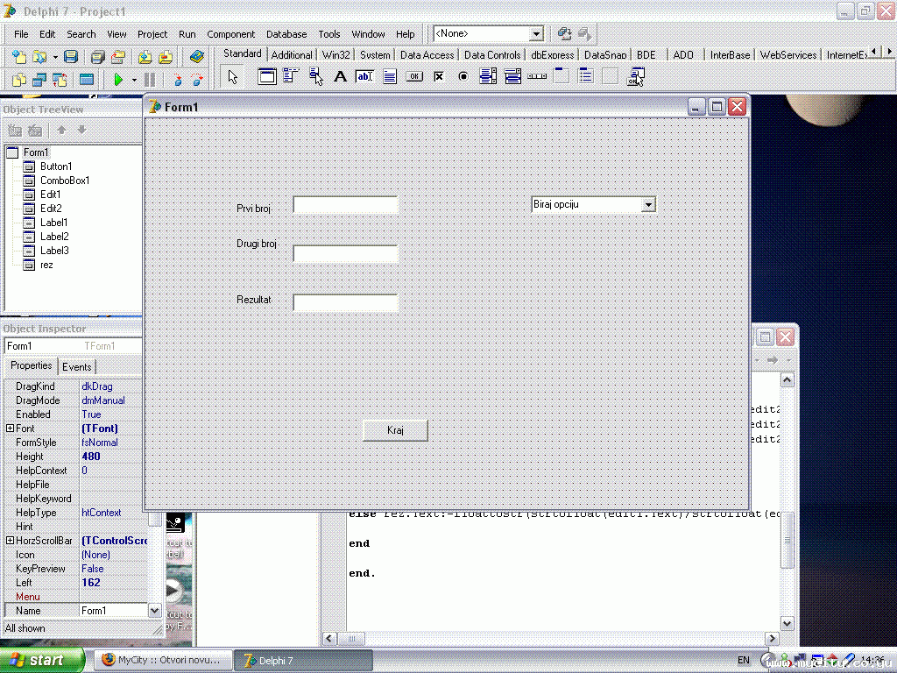Screen dimensions: 897x673
Task: Select the arrow pointer tool in palette
Action: pos(232,77)
